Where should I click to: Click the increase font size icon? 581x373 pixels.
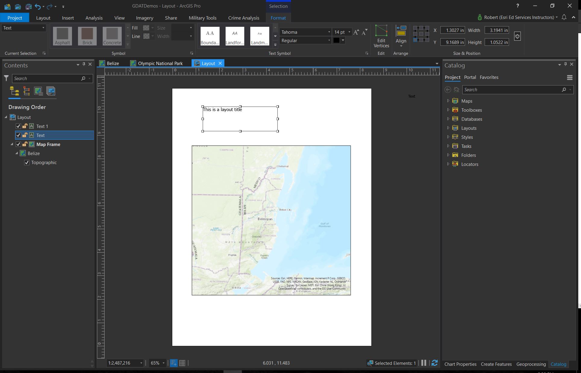[x=356, y=32]
